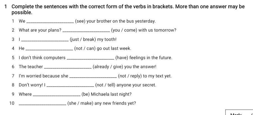Image resolution: width=253 pixels, height=115 pixels.
Task: Click the blank after 'Where' in sentence 9
Action: pyautogui.click(x=57, y=96)
